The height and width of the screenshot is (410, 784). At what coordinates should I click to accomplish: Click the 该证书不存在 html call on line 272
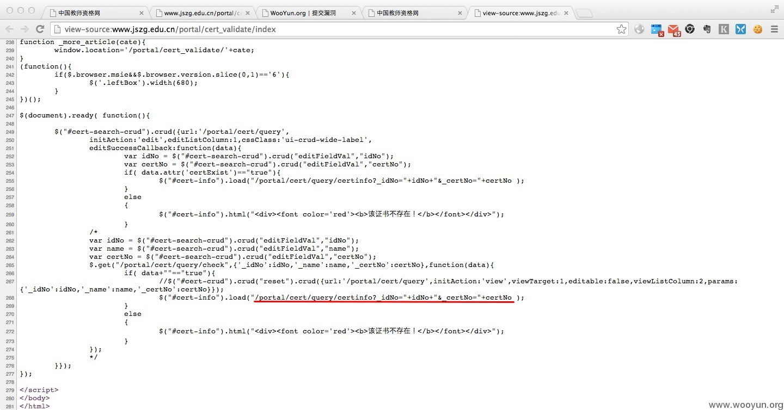pos(332,331)
